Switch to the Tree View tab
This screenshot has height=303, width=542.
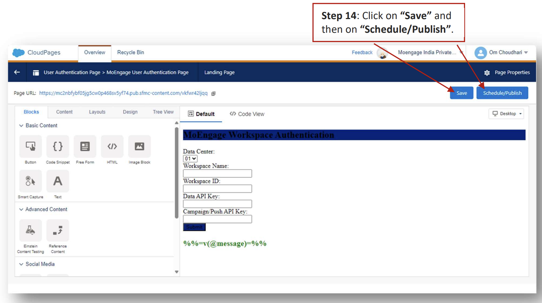[x=163, y=112]
